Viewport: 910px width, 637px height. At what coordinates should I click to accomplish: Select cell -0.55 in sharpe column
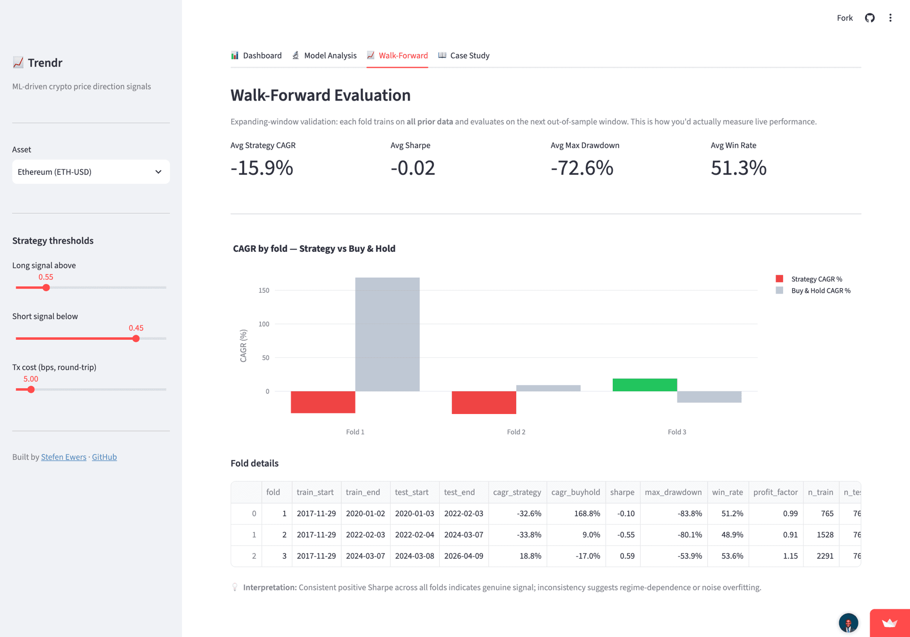tap(622, 534)
